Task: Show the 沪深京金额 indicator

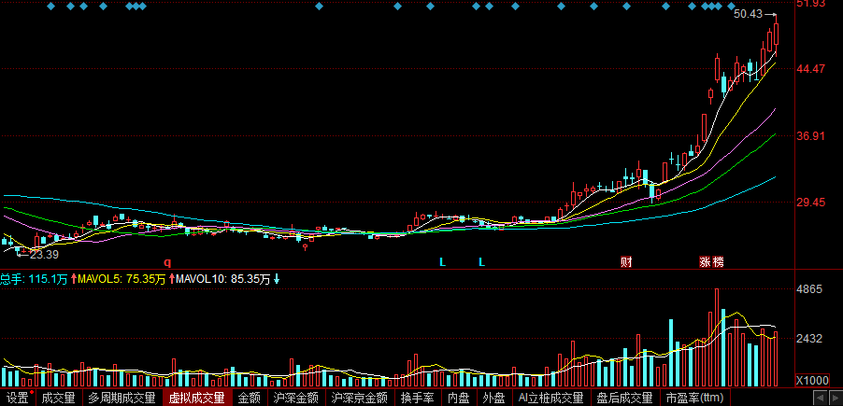Action: (360, 398)
